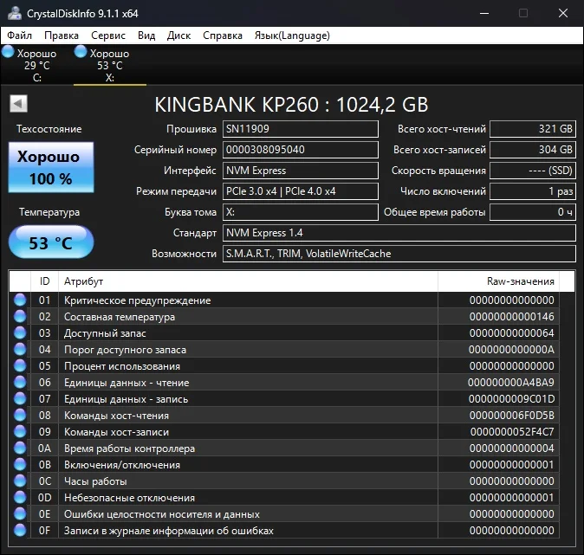Screen dimensions: 584x555
Task: Click status orb for disk C:
Action: click(x=9, y=53)
